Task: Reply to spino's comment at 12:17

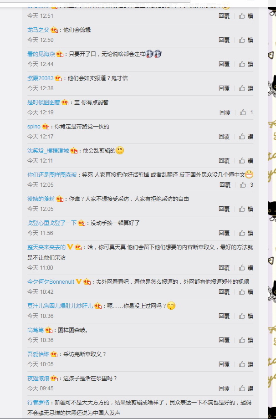Action: click(x=224, y=137)
